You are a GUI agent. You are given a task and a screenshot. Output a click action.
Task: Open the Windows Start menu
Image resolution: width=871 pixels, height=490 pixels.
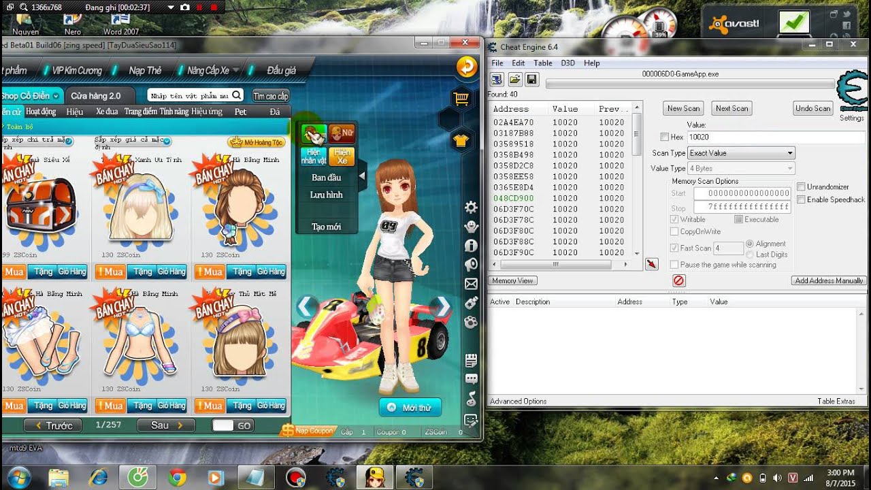coord(18,477)
